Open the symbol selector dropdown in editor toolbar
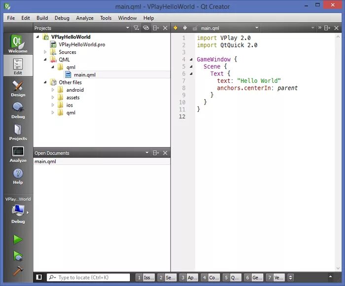This screenshot has height=286, width=345. (x=312, y=28)
